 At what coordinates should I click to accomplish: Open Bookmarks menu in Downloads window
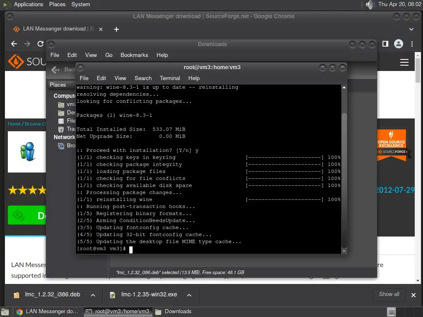134,55
